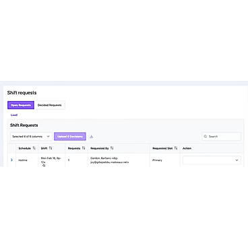
Task: Sort by the Requested By column arrows
Action: [x=112, y=148]
